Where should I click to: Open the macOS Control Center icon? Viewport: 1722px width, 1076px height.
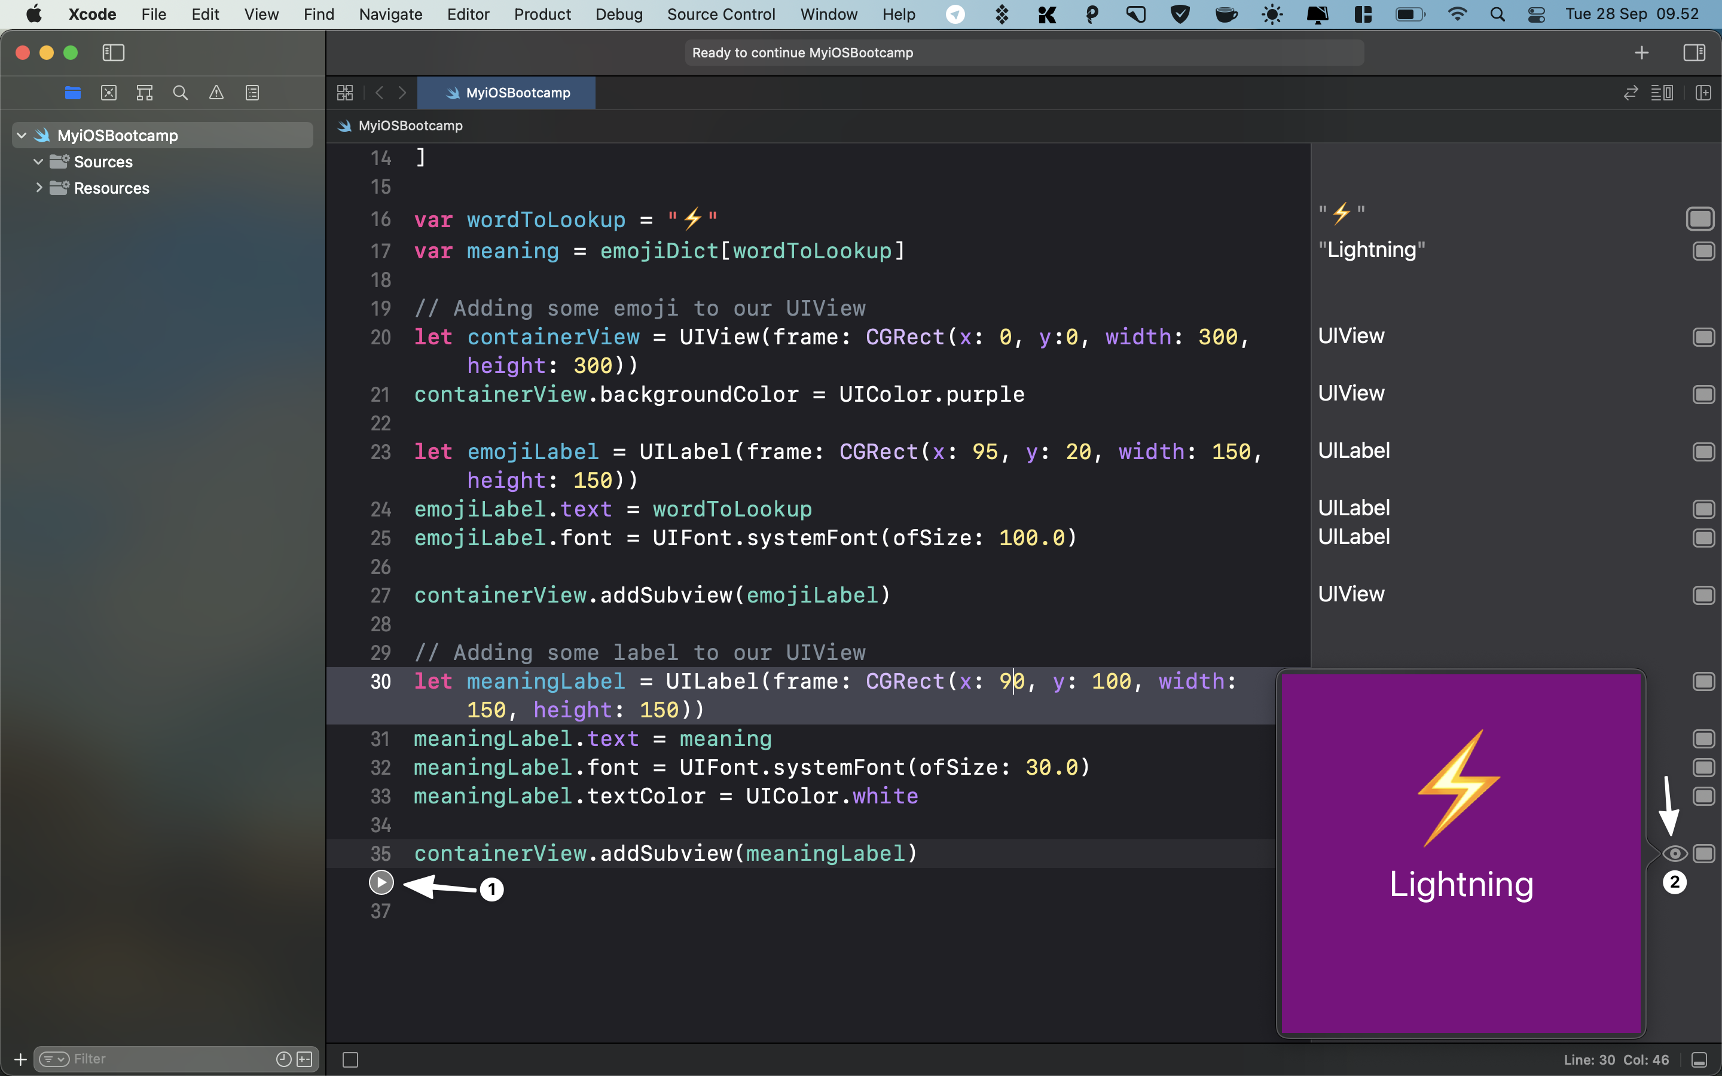click(1536, 14)
